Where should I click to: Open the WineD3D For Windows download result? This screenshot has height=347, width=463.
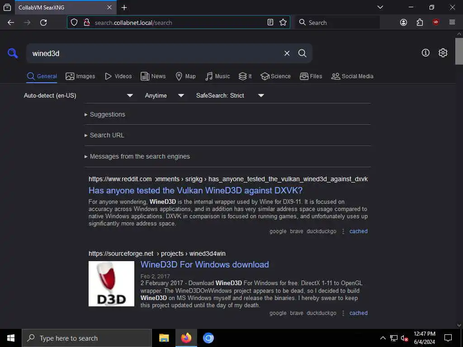(x=205, y=264)
